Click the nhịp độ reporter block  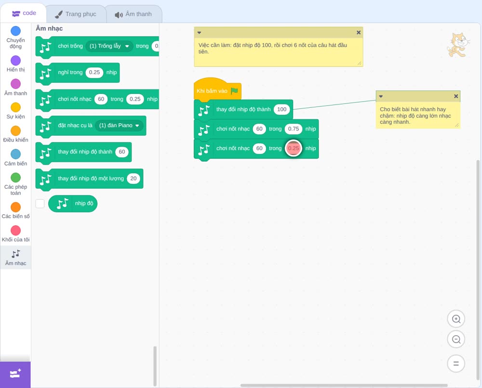coord(73,204)
